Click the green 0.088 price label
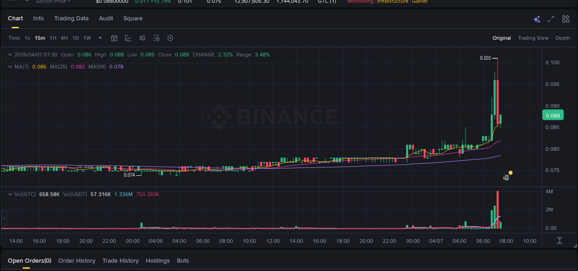Image resolution: width=578 pixels, height=271 pixels. tap(553, 115)
